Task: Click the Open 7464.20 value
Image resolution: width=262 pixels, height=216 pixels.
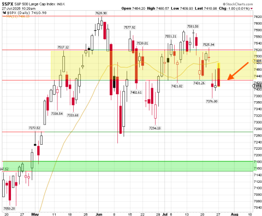Action: [133, 8]
